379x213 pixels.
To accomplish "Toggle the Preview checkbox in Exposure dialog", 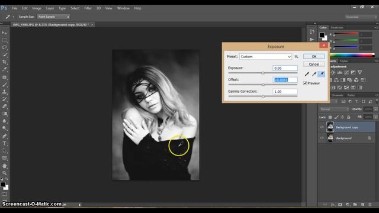I will 305,83.
